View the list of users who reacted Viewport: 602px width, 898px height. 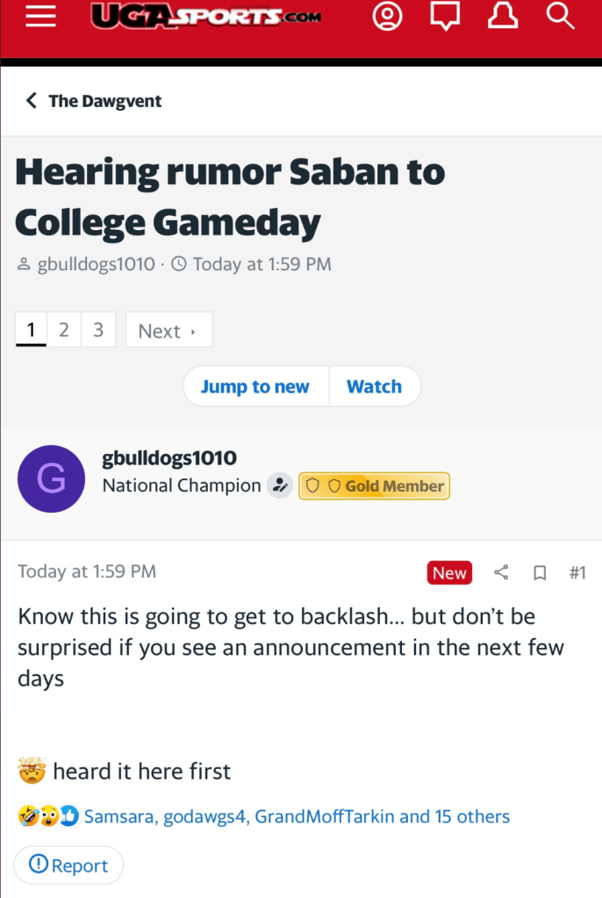(297, 816)
